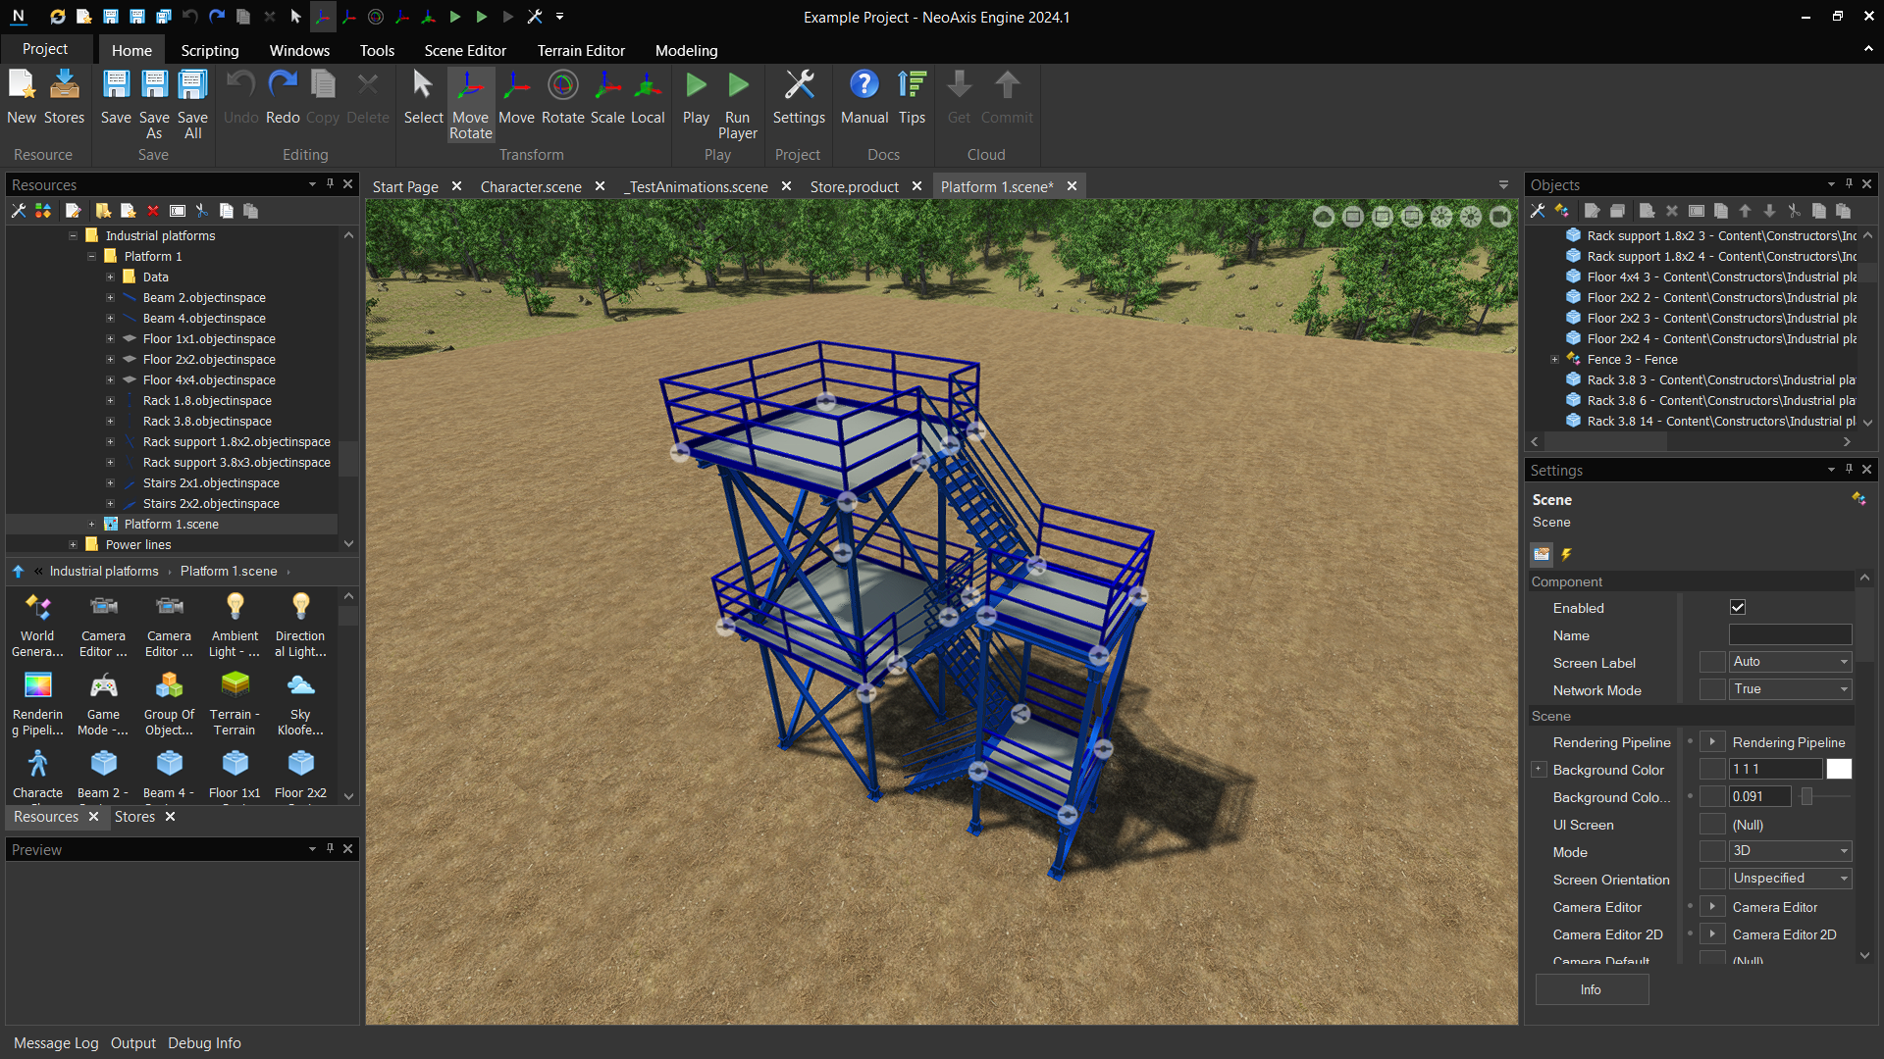The width and height of the screenshot is (1884, 1059).
Task: Unpin the Resources panel
Action: pos(329,184)
